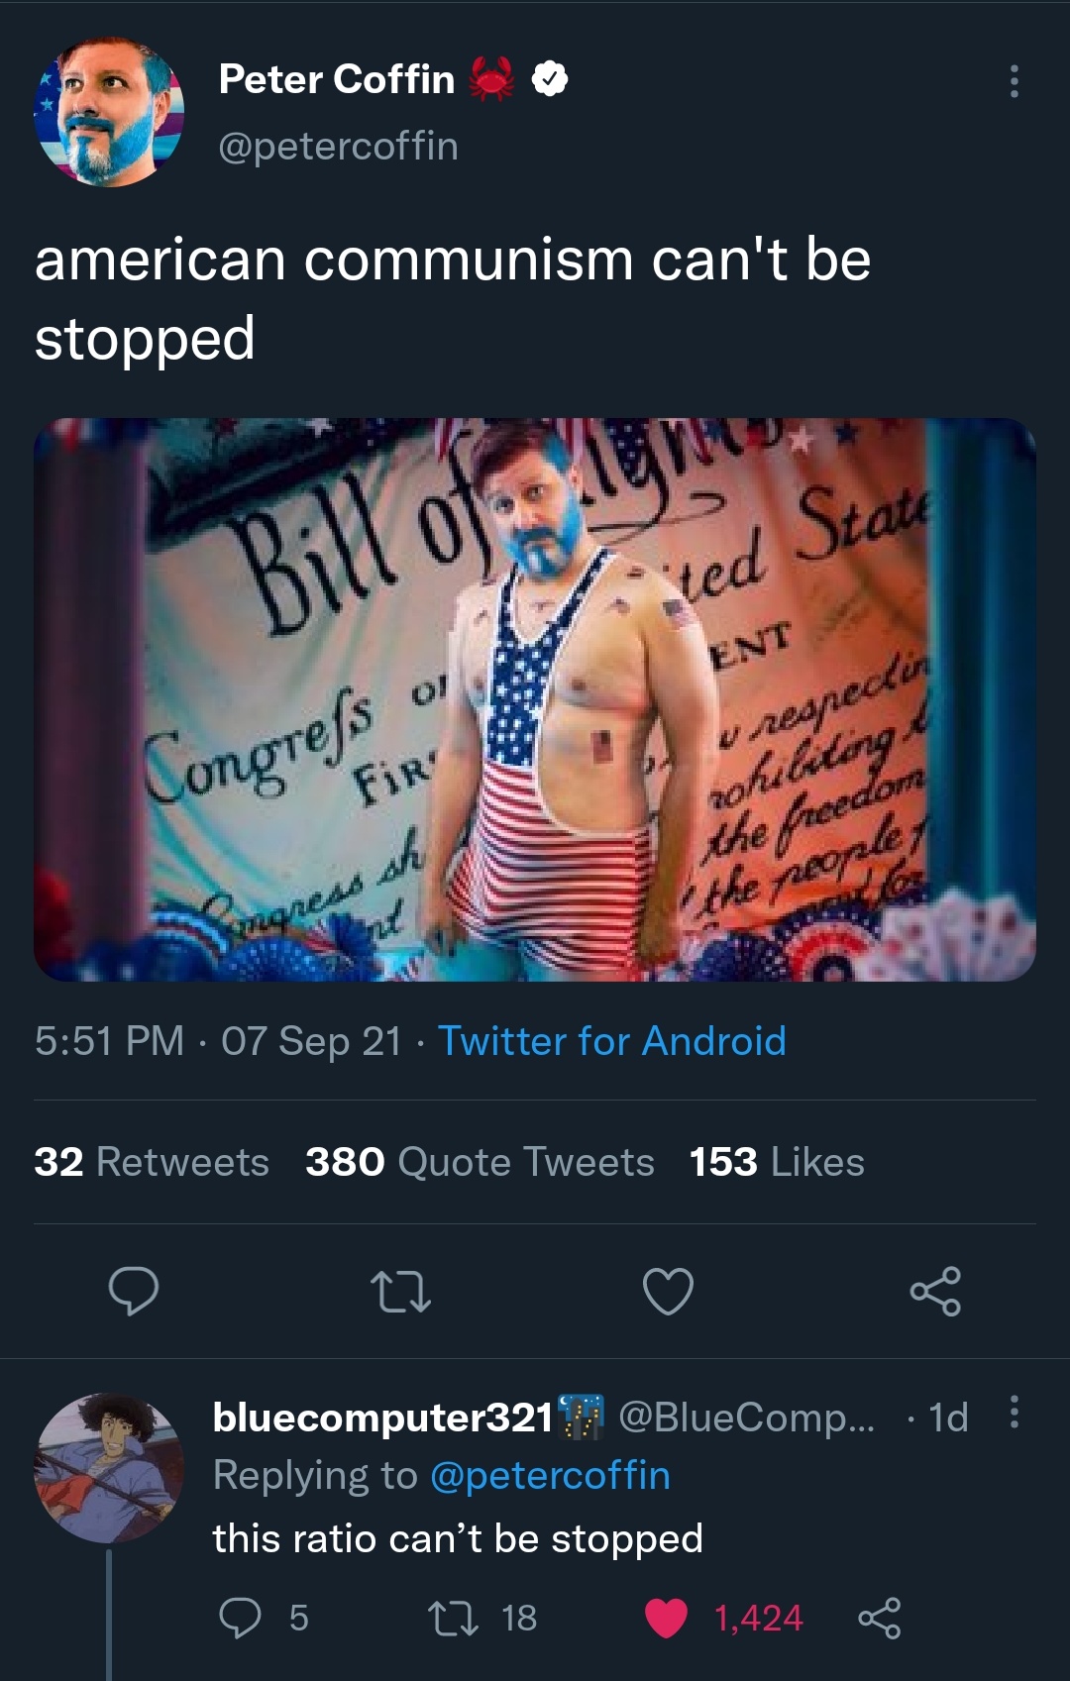Image resolution: width=1070 pixels, height=1681 pixels.
Task: Open the @petercoffin handle under name
Action: pyautogui.click(x=338, y=147)
